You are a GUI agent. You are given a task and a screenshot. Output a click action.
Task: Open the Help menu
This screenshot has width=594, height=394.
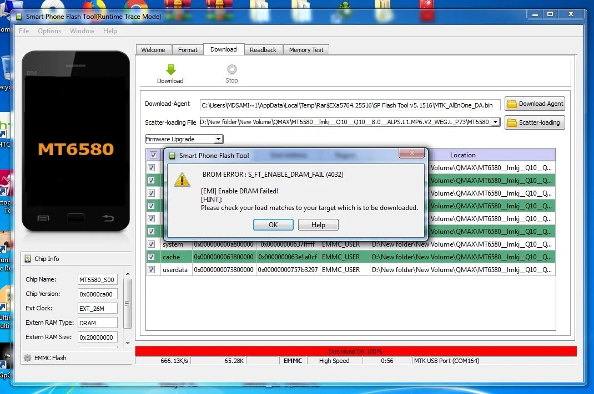click(110, 31)
